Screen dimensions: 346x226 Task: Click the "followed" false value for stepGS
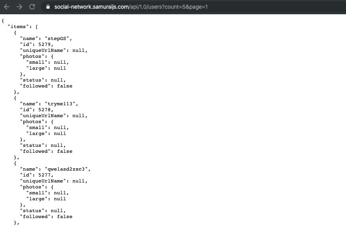click(x=65, y=85)
